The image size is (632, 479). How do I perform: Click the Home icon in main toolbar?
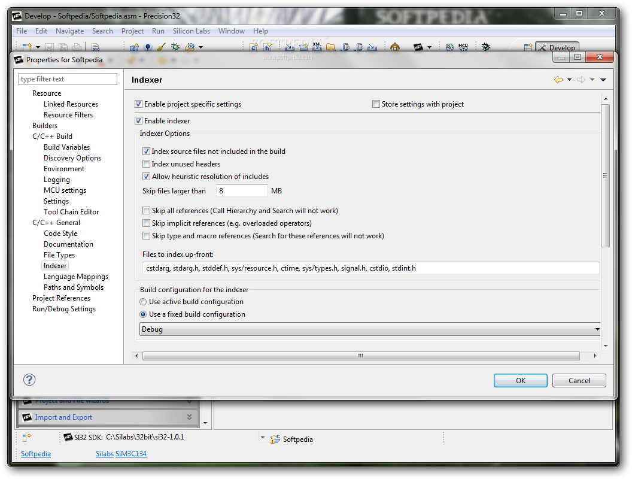pos(395,47)
